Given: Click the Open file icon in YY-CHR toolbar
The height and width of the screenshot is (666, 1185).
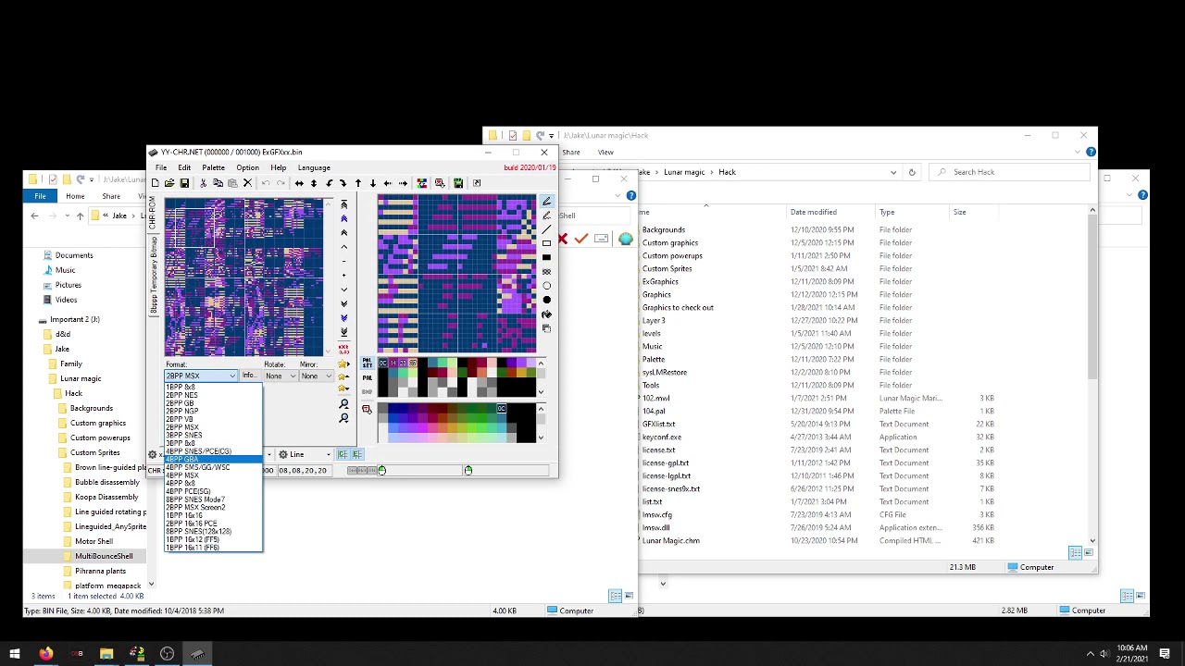Looking at the screenshot, I should (x=169, y=183).
